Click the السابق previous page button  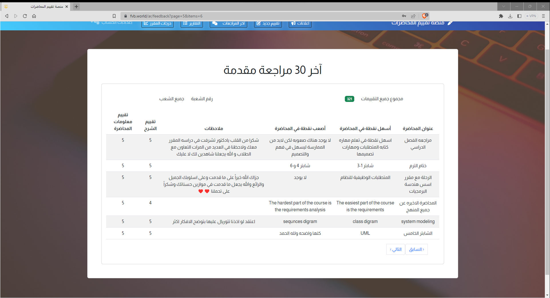coord(416,249)
